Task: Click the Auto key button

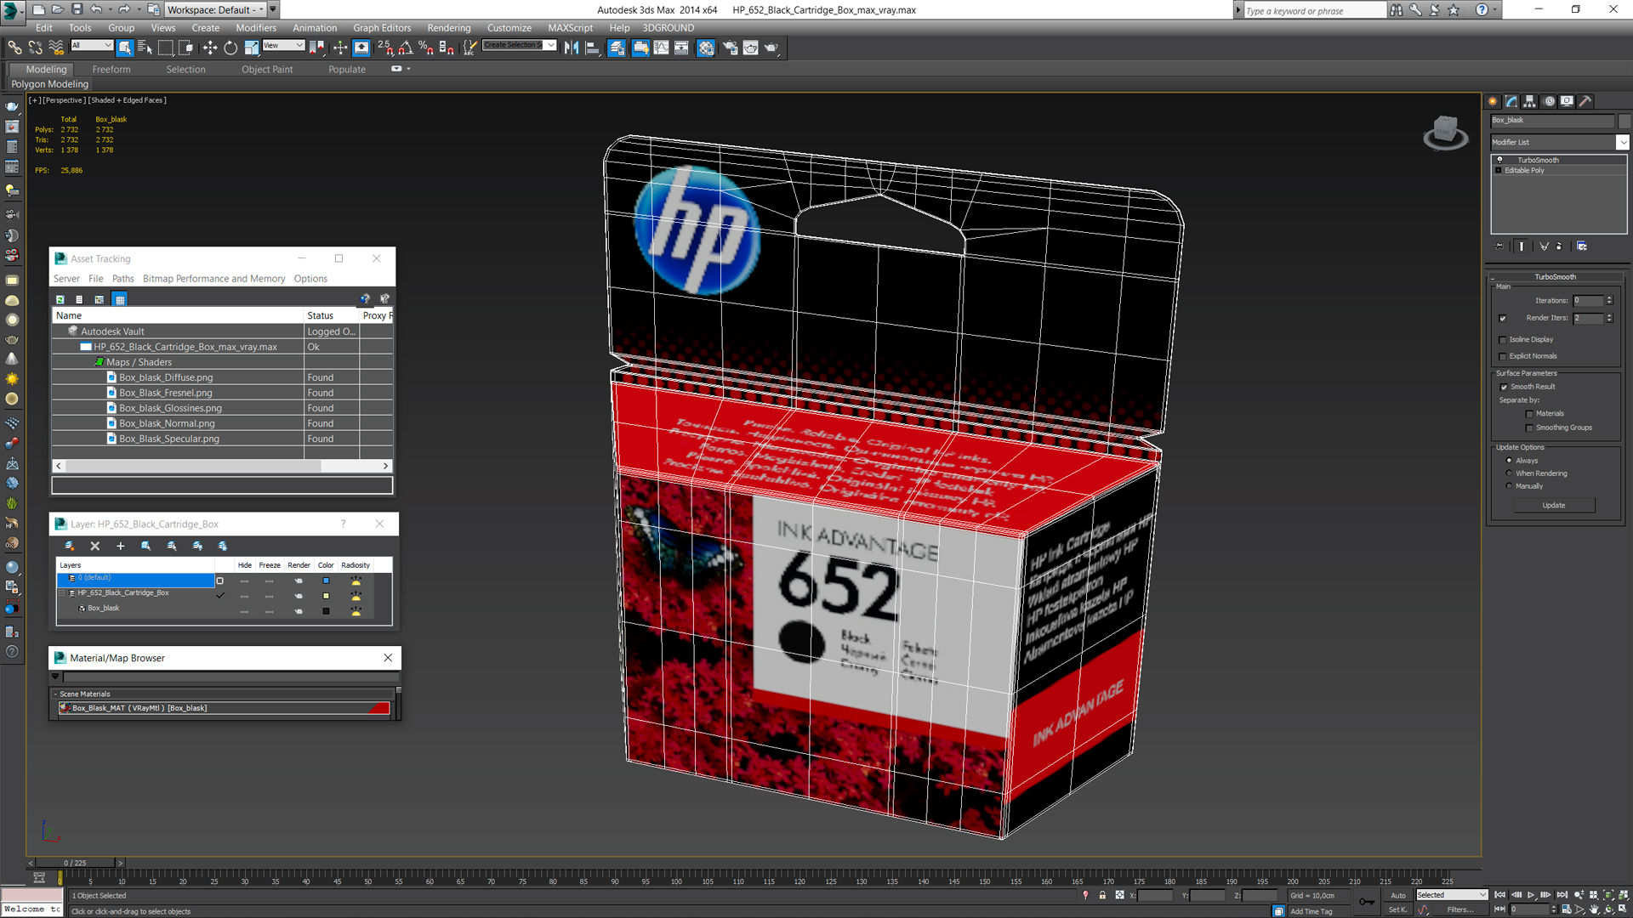Action: point(1398,895)
